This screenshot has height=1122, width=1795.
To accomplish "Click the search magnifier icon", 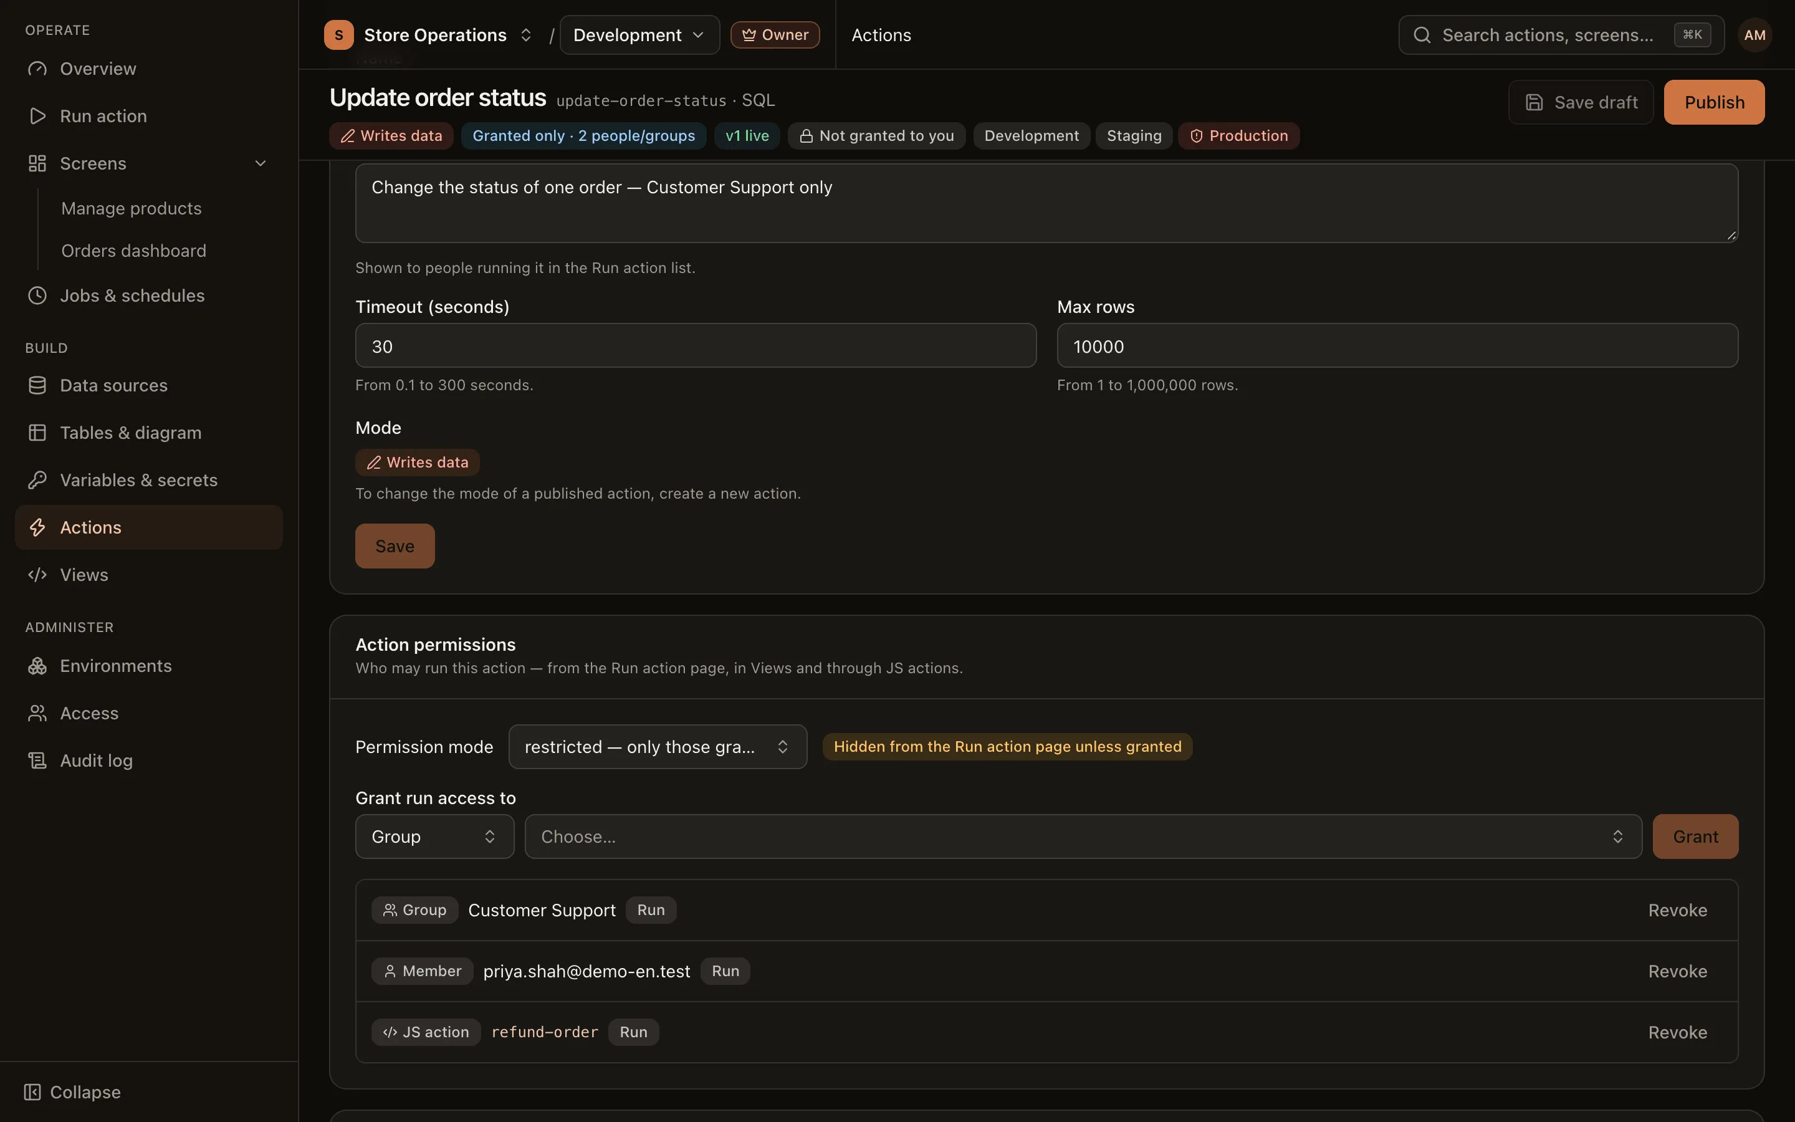I will pyautogui.click(x=1422, y=35).
